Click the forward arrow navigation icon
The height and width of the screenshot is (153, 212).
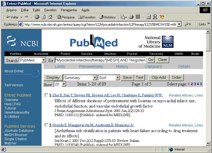(x=27, y=17)
